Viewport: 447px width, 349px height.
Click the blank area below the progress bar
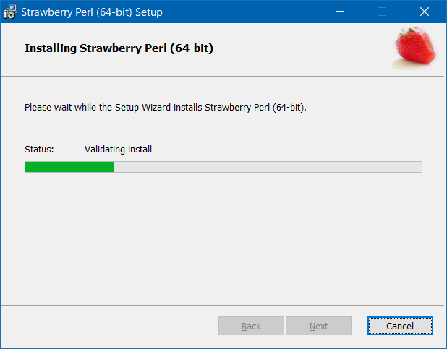coord(222,238)
